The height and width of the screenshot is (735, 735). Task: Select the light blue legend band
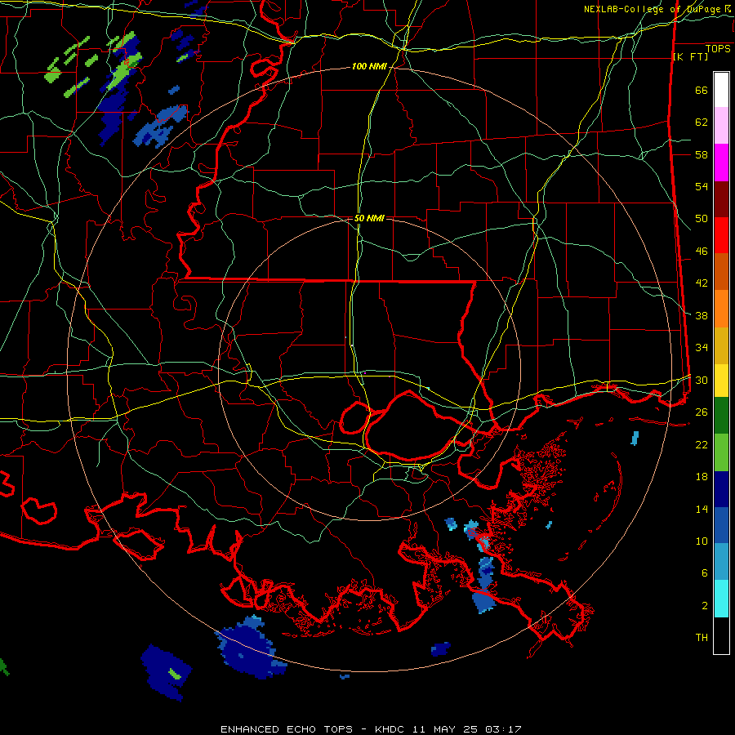pyautogui.click(x=721, y=562)
